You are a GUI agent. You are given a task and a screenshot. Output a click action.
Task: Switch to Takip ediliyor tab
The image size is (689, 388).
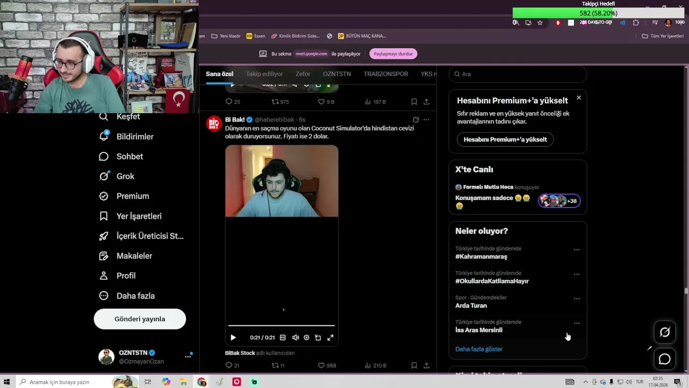point(264,74)
